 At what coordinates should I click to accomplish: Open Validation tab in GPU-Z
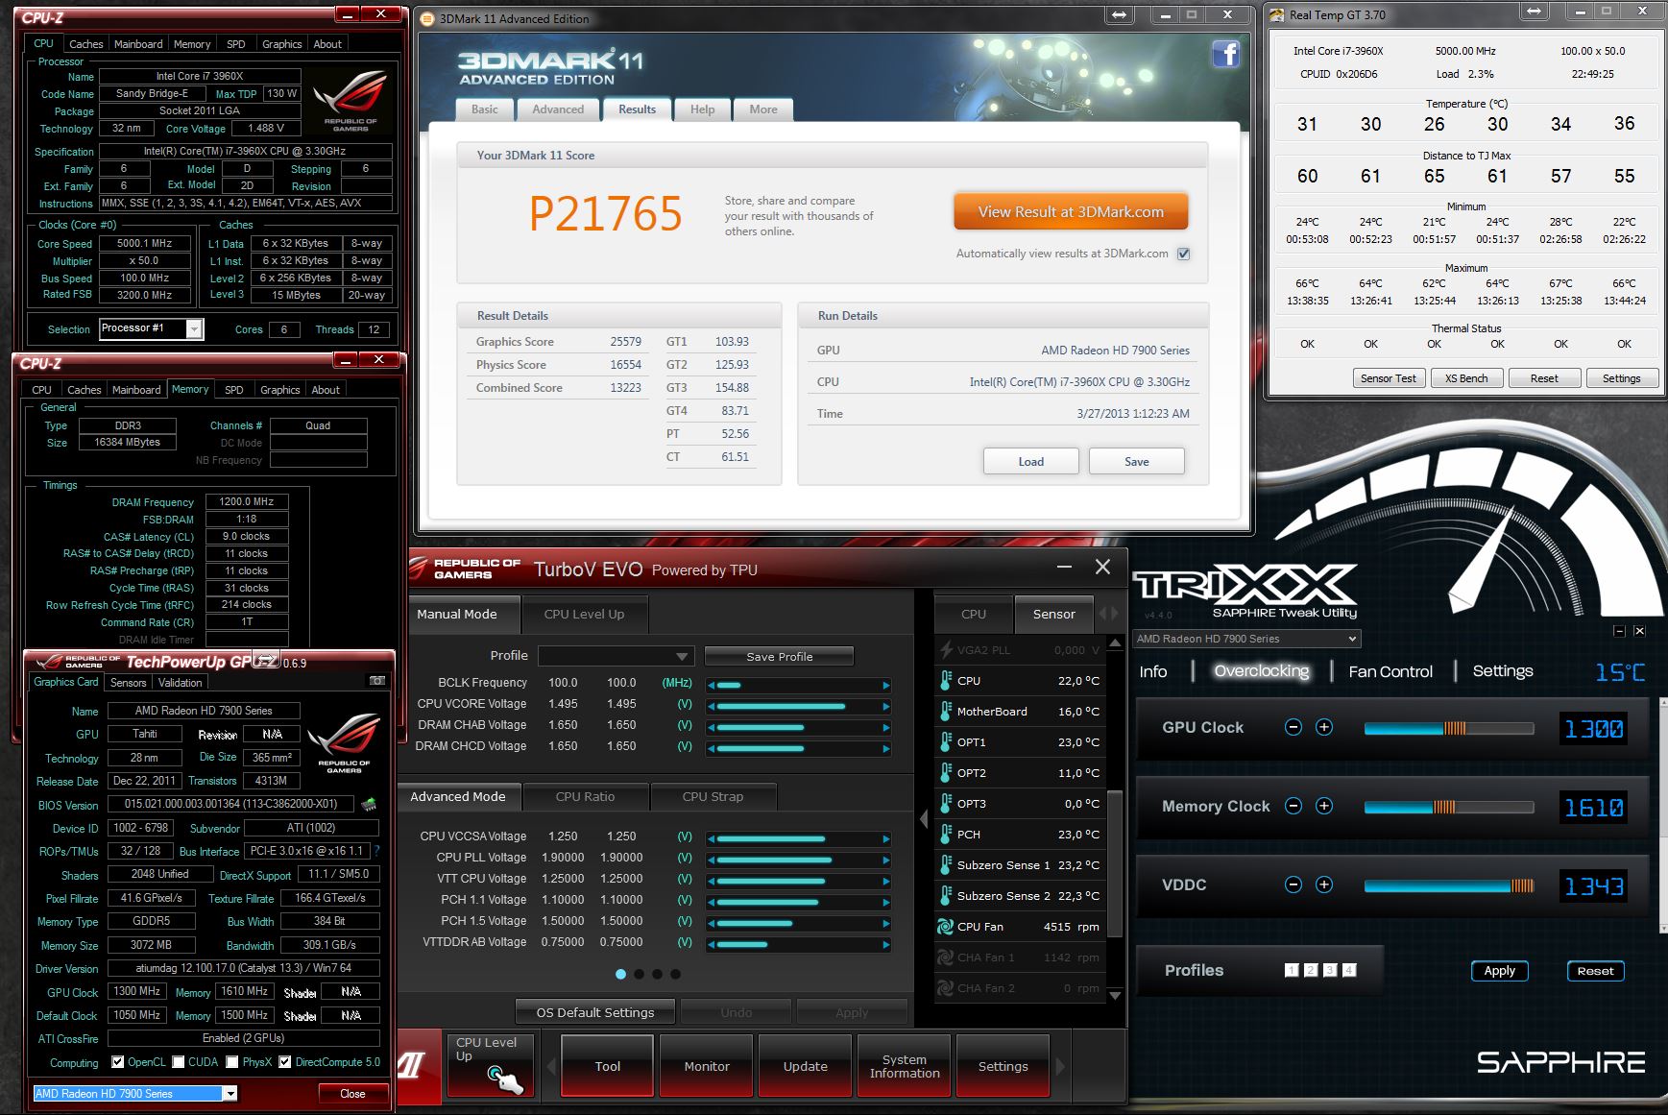click(x=181, y=683)
